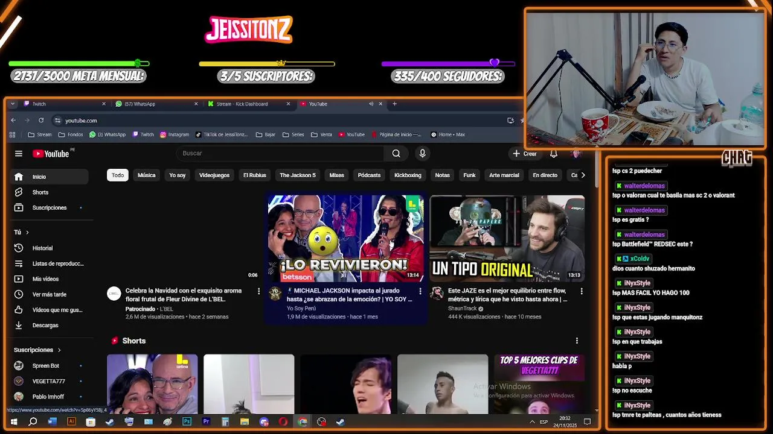Open the Yo Soy Perú channel link

pyautogui.click(x=301, y=309)
